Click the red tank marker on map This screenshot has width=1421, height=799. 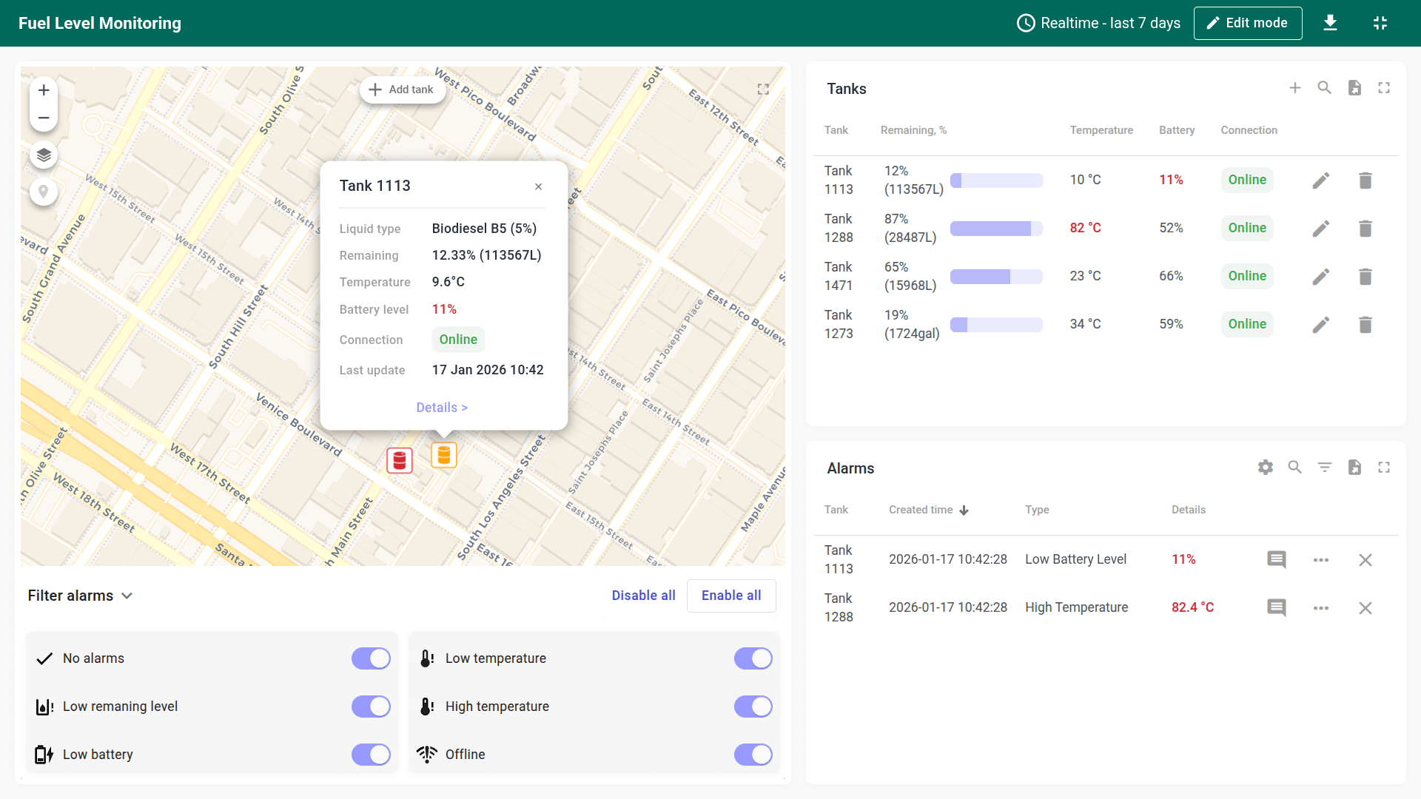[x=400, y=460]
